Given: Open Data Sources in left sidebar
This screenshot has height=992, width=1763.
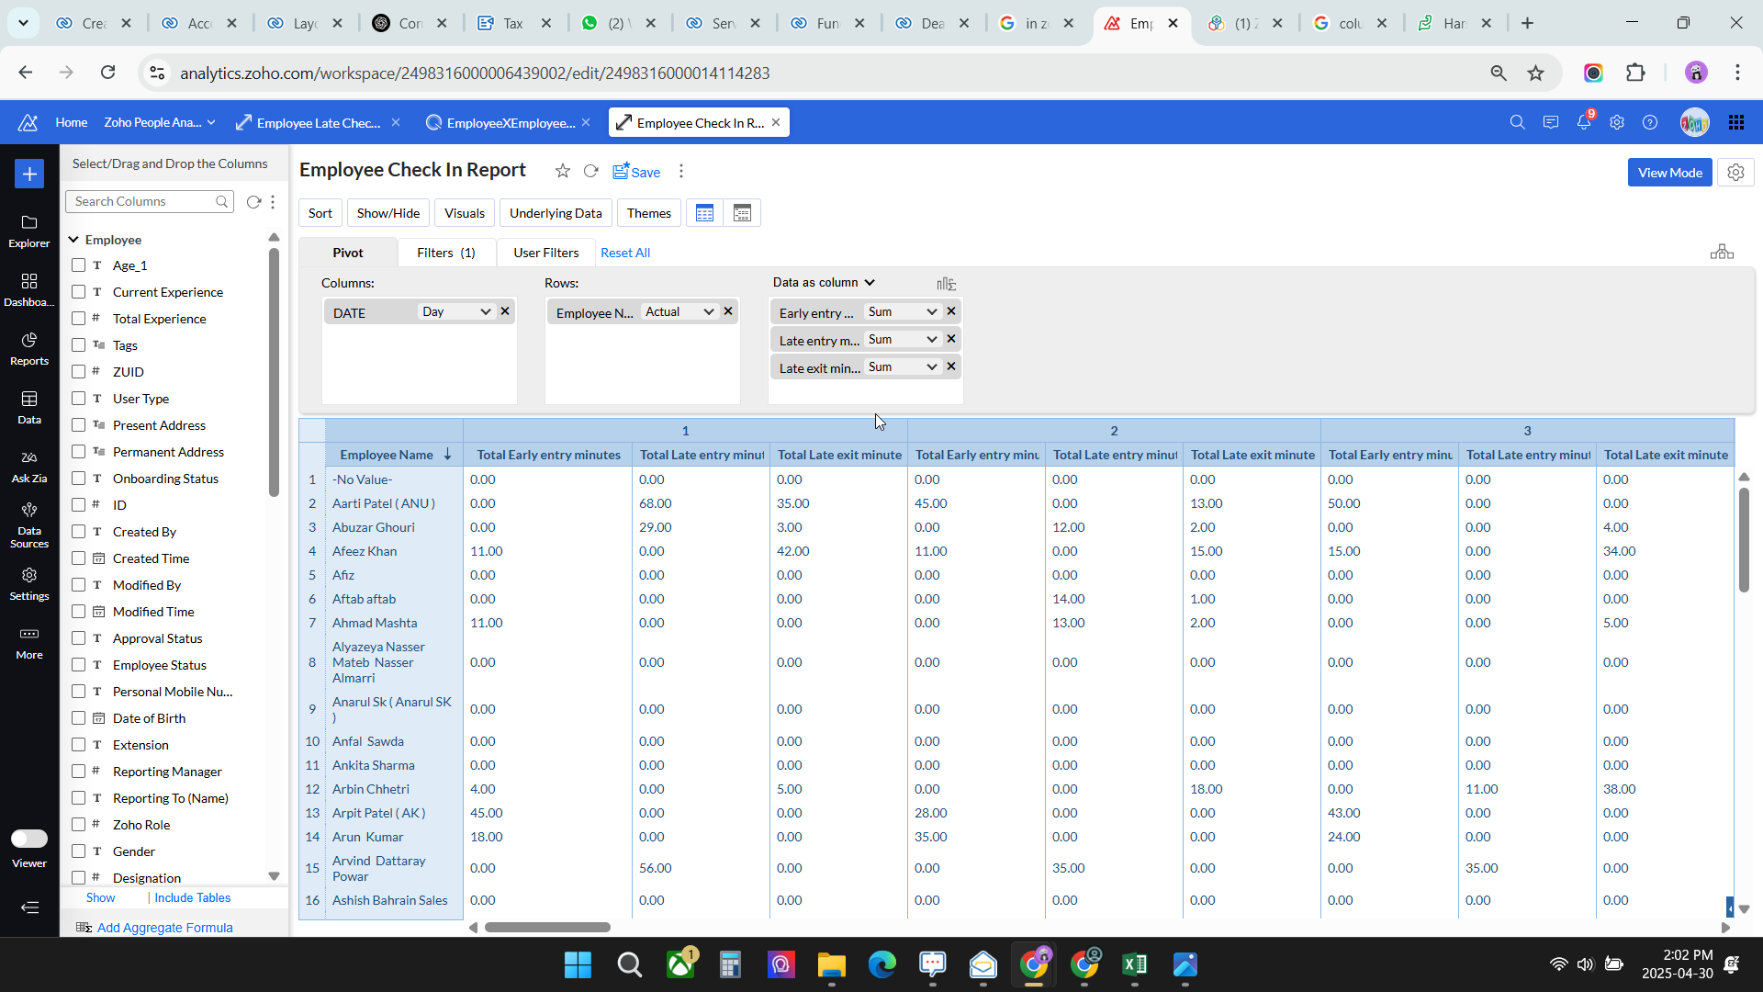Looking at the screenshot, I should pyautogui.click(x=29, y=524).
